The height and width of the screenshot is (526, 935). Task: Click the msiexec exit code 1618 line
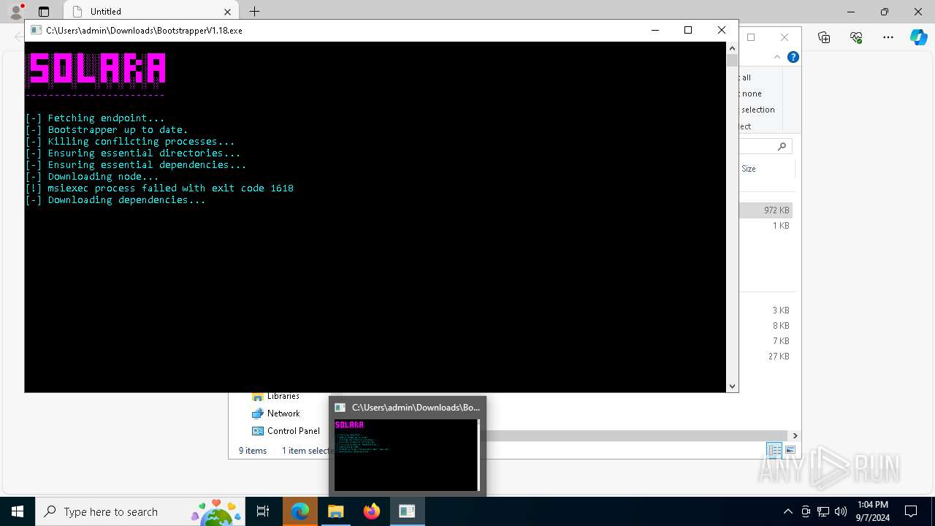[x=159, y=188]
